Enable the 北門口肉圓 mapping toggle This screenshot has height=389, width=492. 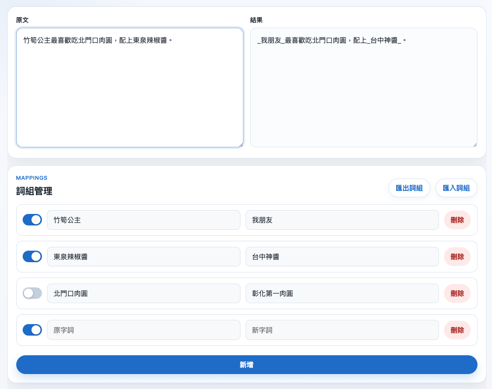coord(32,293)
